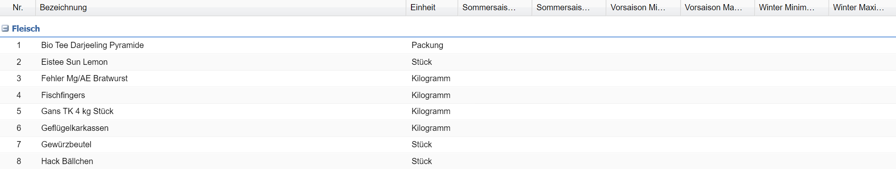Select the Eistee Sun Lemon row

tap(74, 62)
